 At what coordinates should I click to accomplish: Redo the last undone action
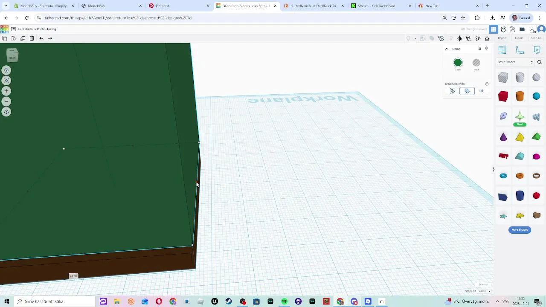(50, 38)
